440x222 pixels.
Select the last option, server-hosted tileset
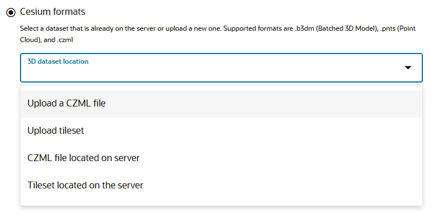(221, 186)
